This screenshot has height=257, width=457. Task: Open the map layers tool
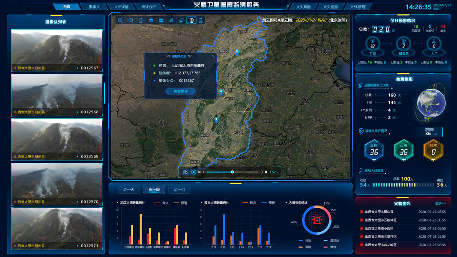[x=151, y=20]
